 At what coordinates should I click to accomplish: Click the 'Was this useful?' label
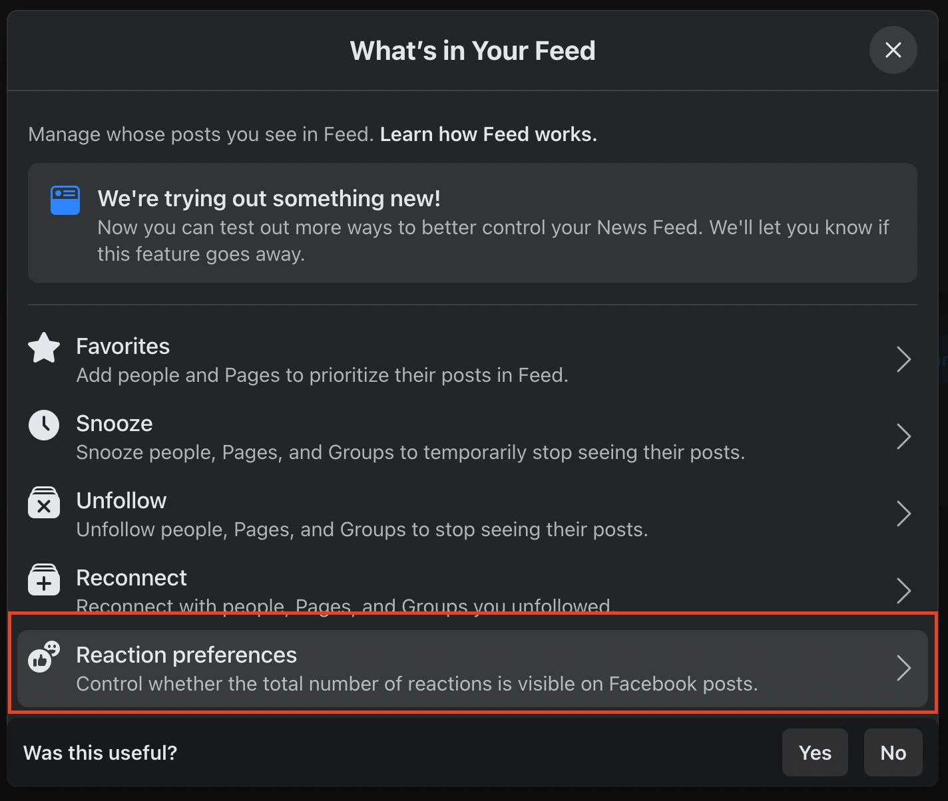pos(101,752)
